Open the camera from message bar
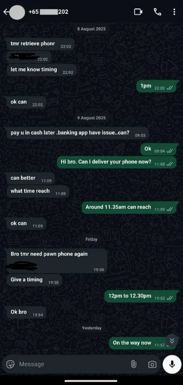Image resolution: width=183 pixels, height=385 pixels. pos(152,364)
